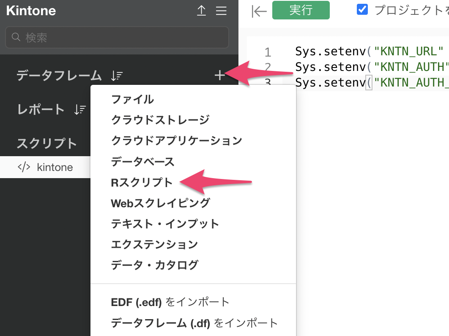Click code line 1 with KNTN_URL

(369, 51)
